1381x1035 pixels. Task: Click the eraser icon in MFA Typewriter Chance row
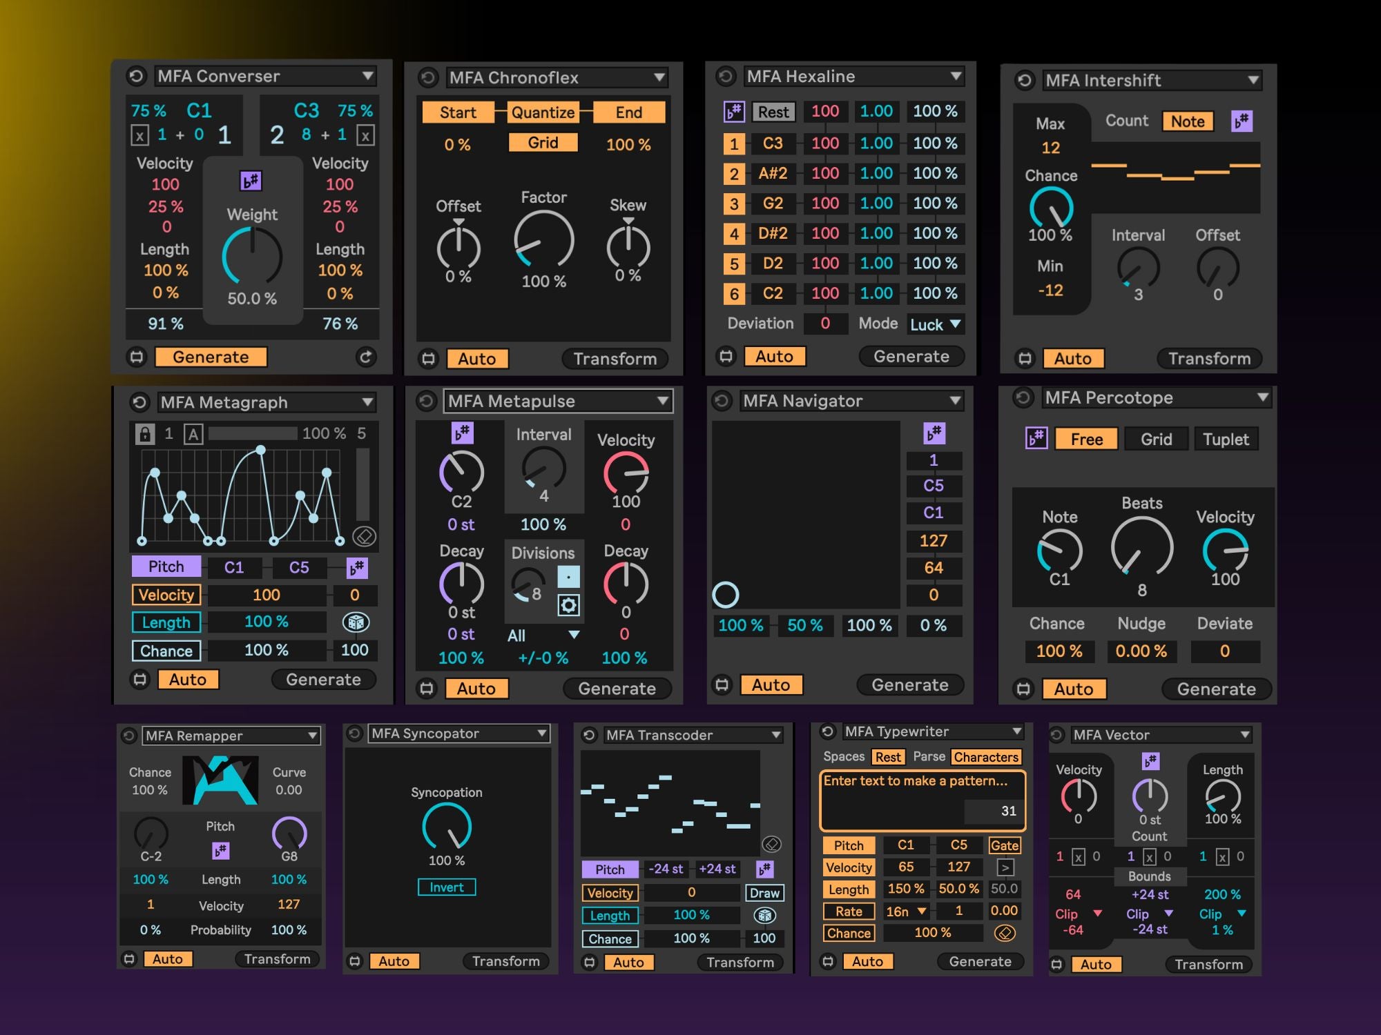click(x=1005, y=933)
